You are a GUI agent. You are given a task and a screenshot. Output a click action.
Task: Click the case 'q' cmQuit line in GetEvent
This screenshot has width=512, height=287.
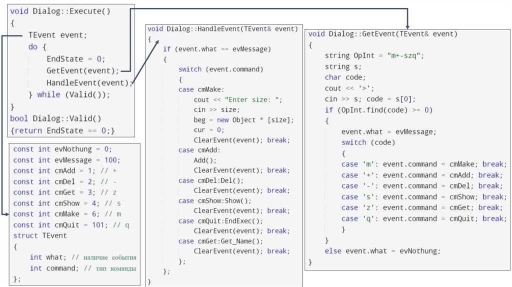(424, 219)
